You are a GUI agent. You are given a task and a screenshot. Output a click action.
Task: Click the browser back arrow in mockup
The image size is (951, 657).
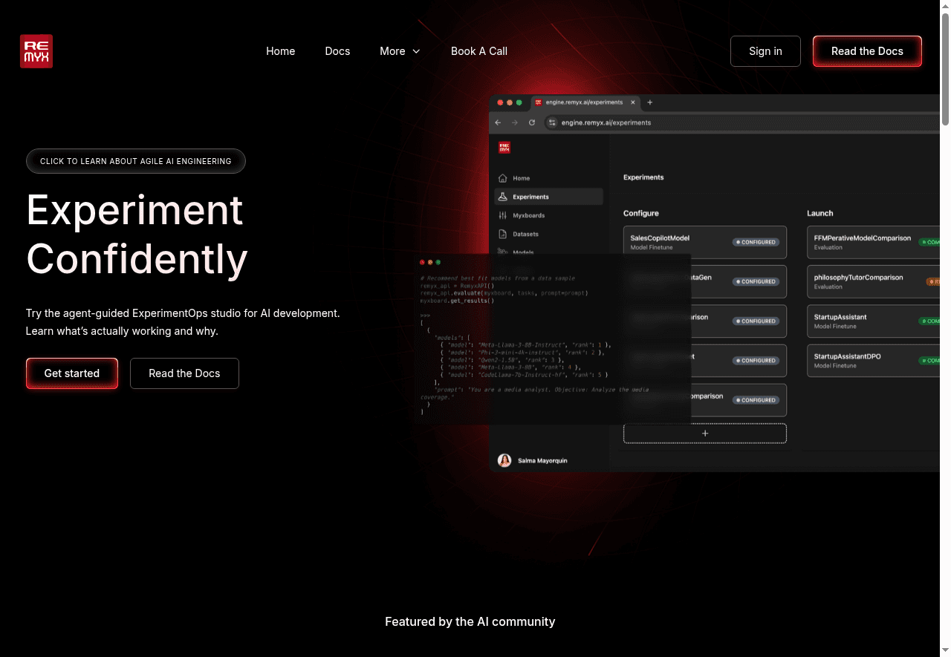point(498,122)
